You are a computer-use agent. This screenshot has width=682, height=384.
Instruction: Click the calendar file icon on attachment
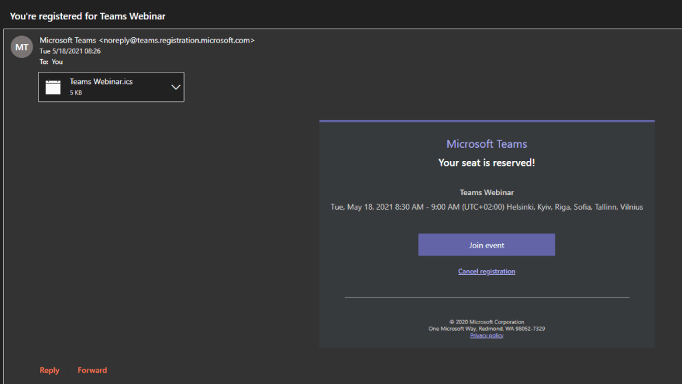[53, 87]
